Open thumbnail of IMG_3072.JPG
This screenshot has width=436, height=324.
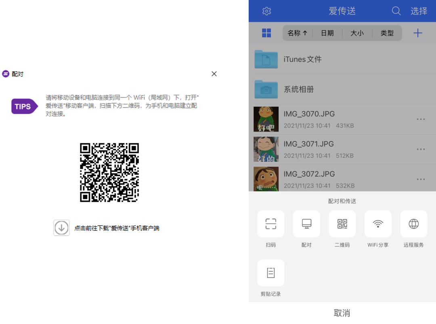pos(266,179)
